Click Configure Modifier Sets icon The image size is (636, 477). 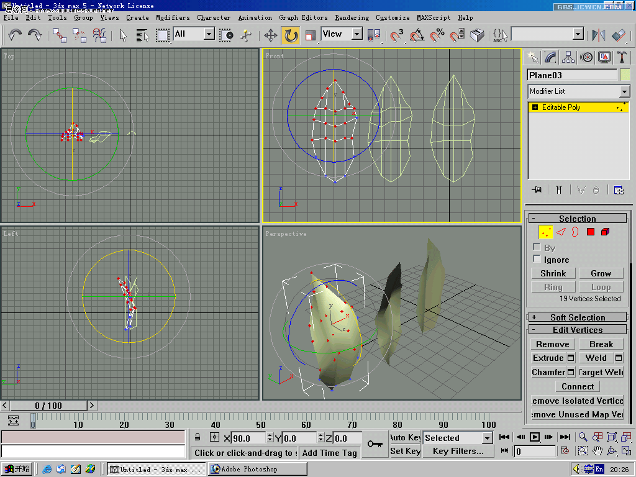coord(619,190)
